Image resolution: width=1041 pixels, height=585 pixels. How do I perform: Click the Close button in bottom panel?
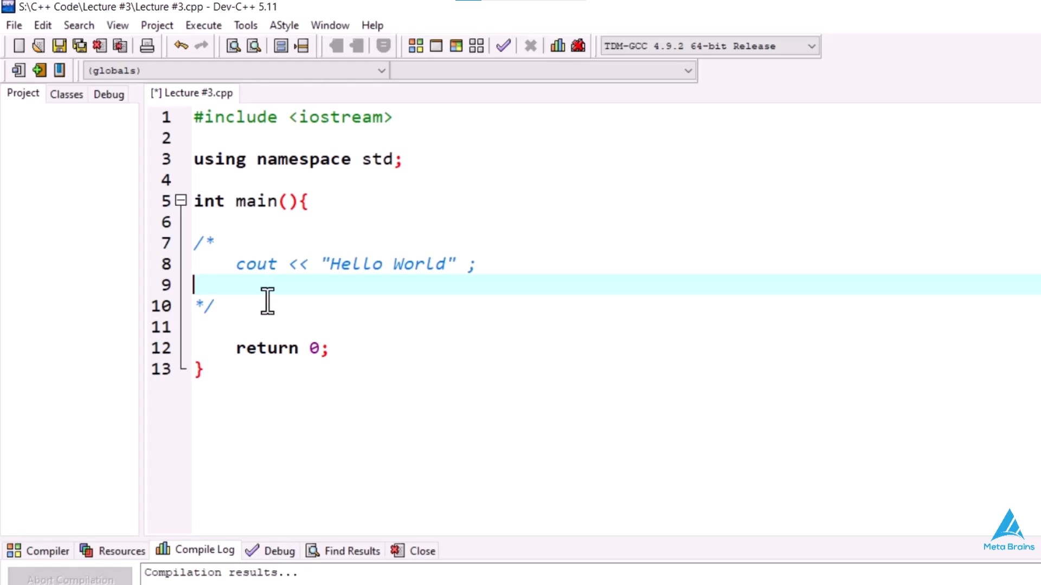(x=414, y=550)
